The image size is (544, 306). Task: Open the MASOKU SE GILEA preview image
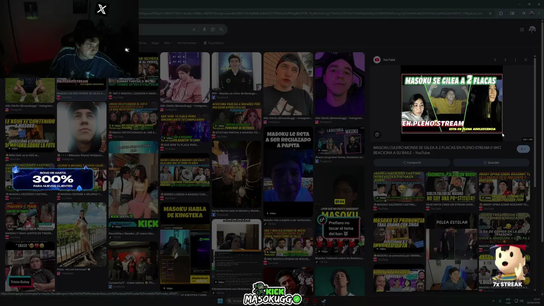click(452, 104)
